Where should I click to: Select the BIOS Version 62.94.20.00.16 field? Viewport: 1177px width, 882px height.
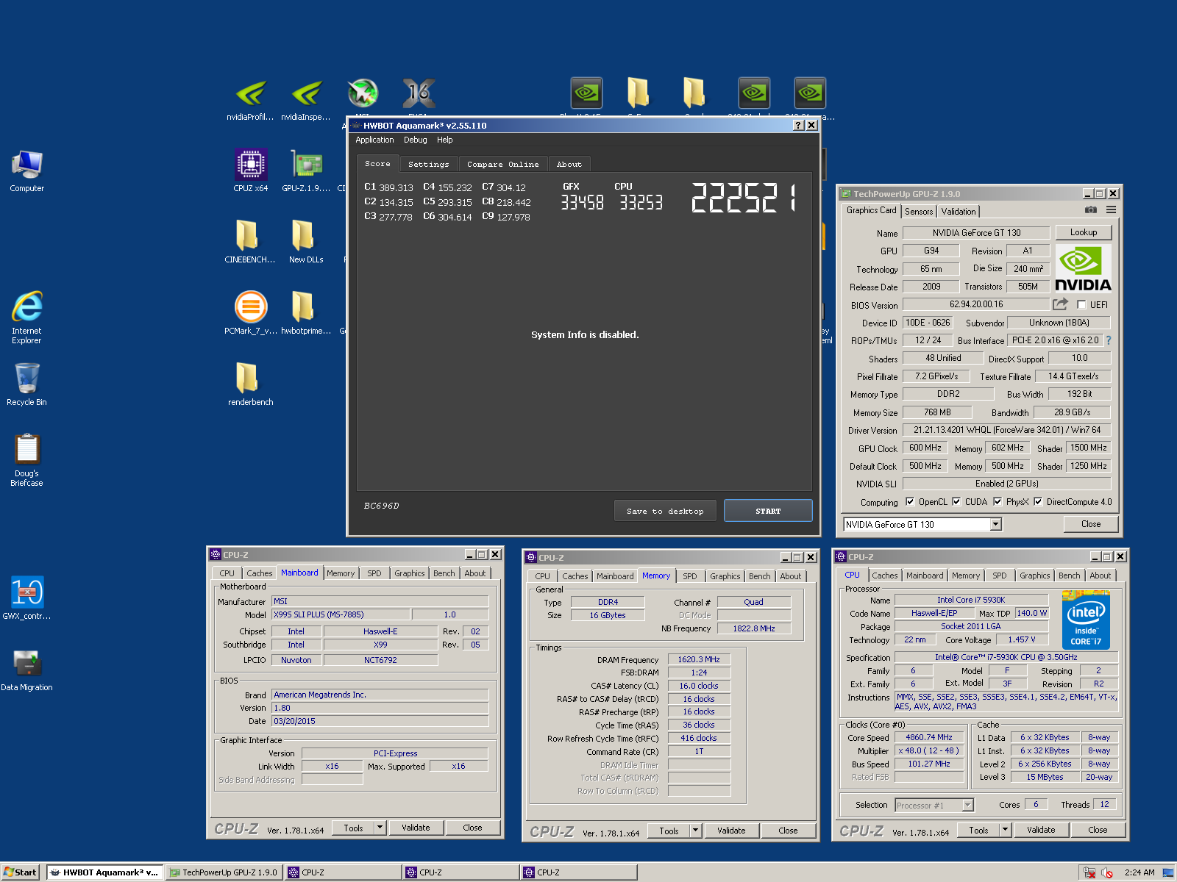(976, 304)
